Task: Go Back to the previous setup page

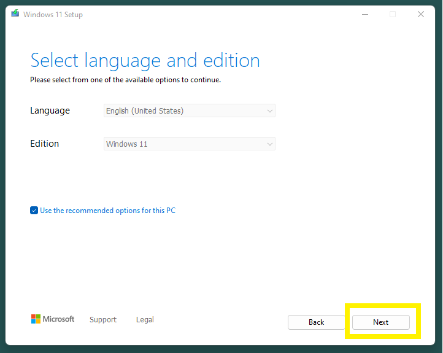Action: 316,322
